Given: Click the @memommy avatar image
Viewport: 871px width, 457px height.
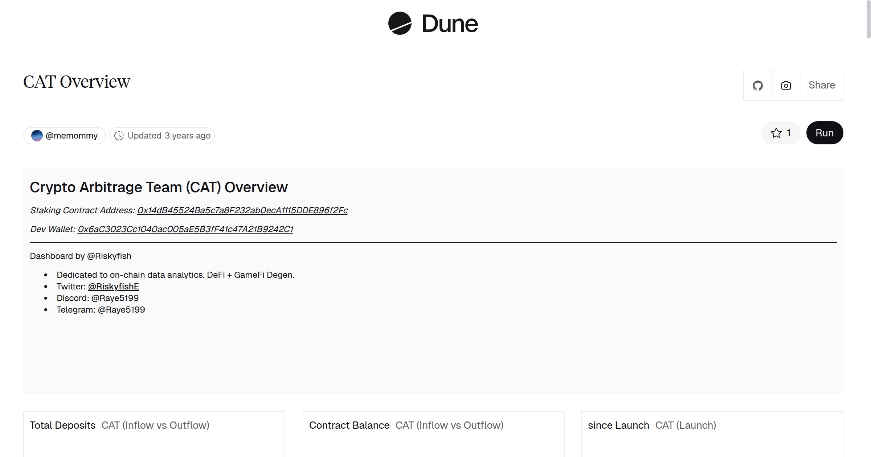Looking at the screenshot, I should point(37,136).
